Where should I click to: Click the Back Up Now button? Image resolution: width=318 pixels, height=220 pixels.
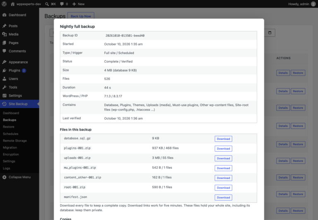coord(81,16)
